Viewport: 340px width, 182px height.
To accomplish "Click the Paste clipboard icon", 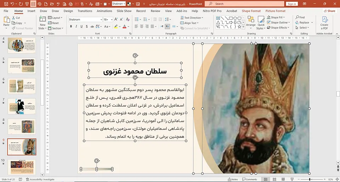I will [x=6, y=20].
